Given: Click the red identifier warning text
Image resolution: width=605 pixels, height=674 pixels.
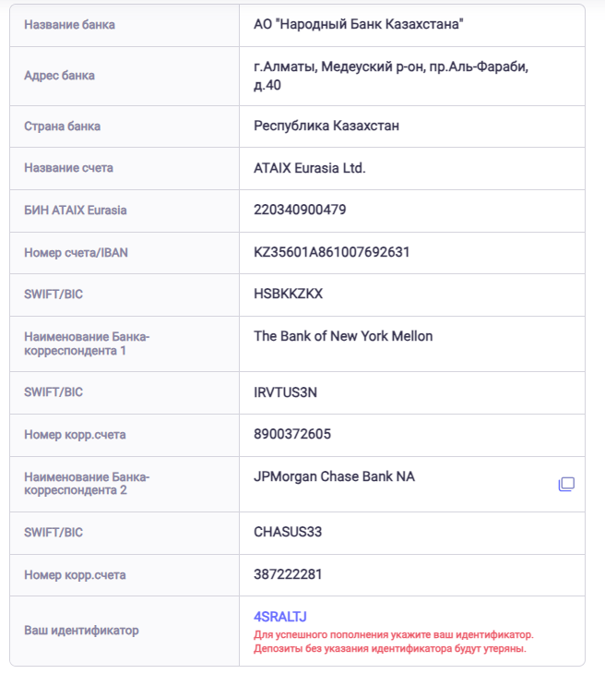Looking at the screenshot, I should click(x=393, y=642).
